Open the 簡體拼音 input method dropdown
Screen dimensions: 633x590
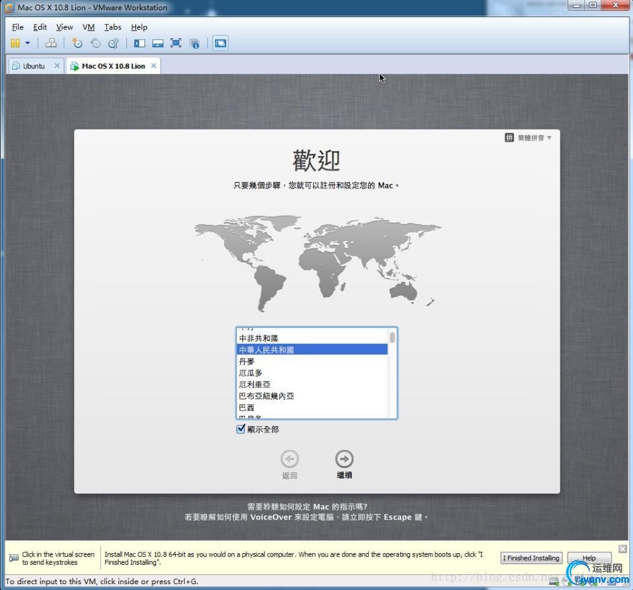(528, 137)
